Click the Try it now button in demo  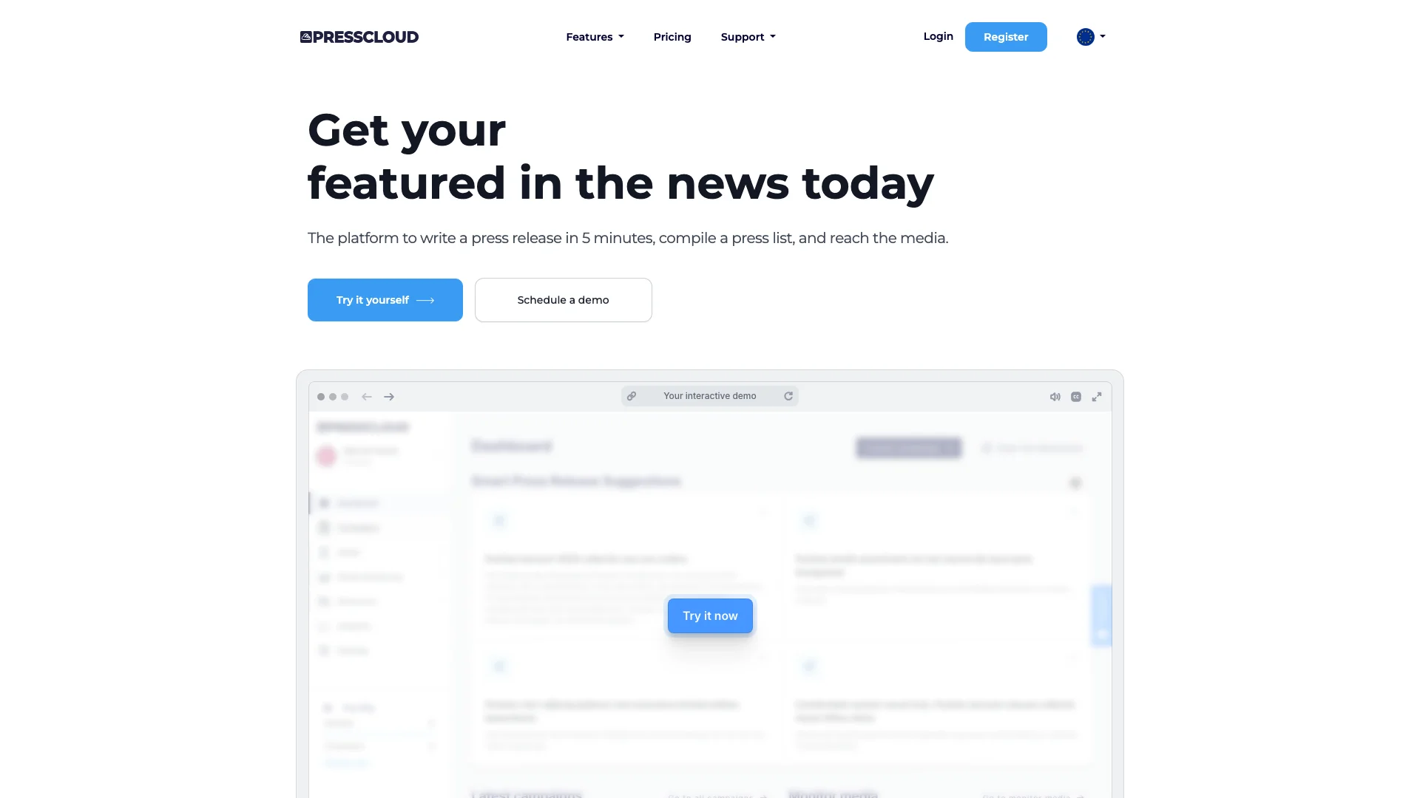(x=710, y=615)
